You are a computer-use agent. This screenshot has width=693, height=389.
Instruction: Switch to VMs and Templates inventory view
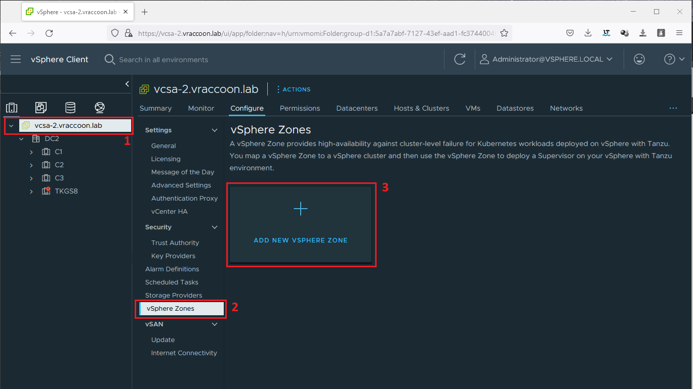point(41,108)
